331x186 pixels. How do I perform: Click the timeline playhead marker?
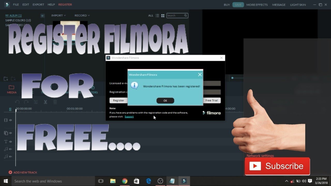(16, 111)
